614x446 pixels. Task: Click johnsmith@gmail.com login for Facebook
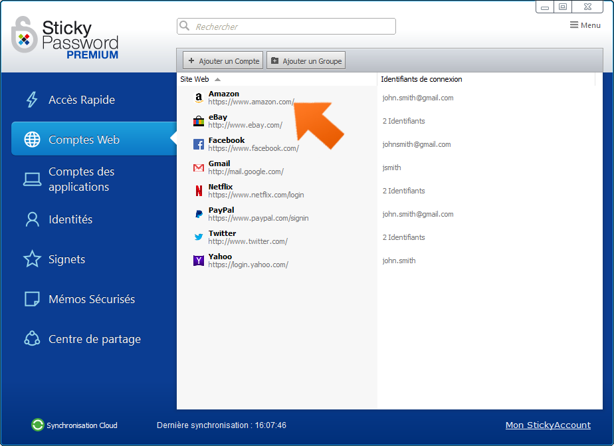[417, 144]
